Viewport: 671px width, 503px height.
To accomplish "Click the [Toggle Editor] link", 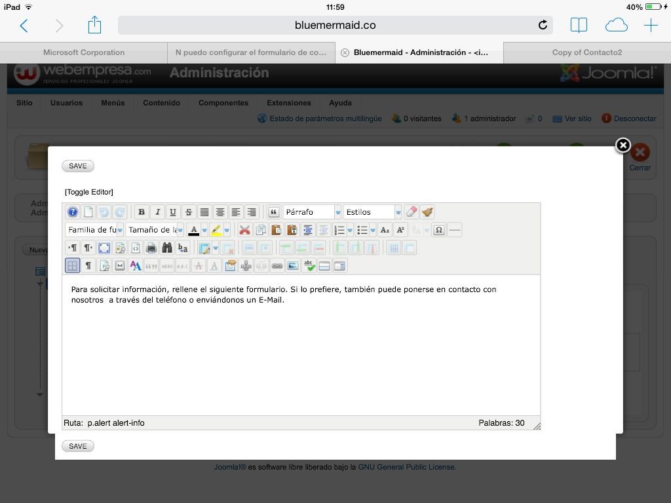I will pyautogui.click(x=89, y=192).
